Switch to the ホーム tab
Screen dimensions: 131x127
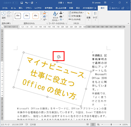click(x=13, y=8)
